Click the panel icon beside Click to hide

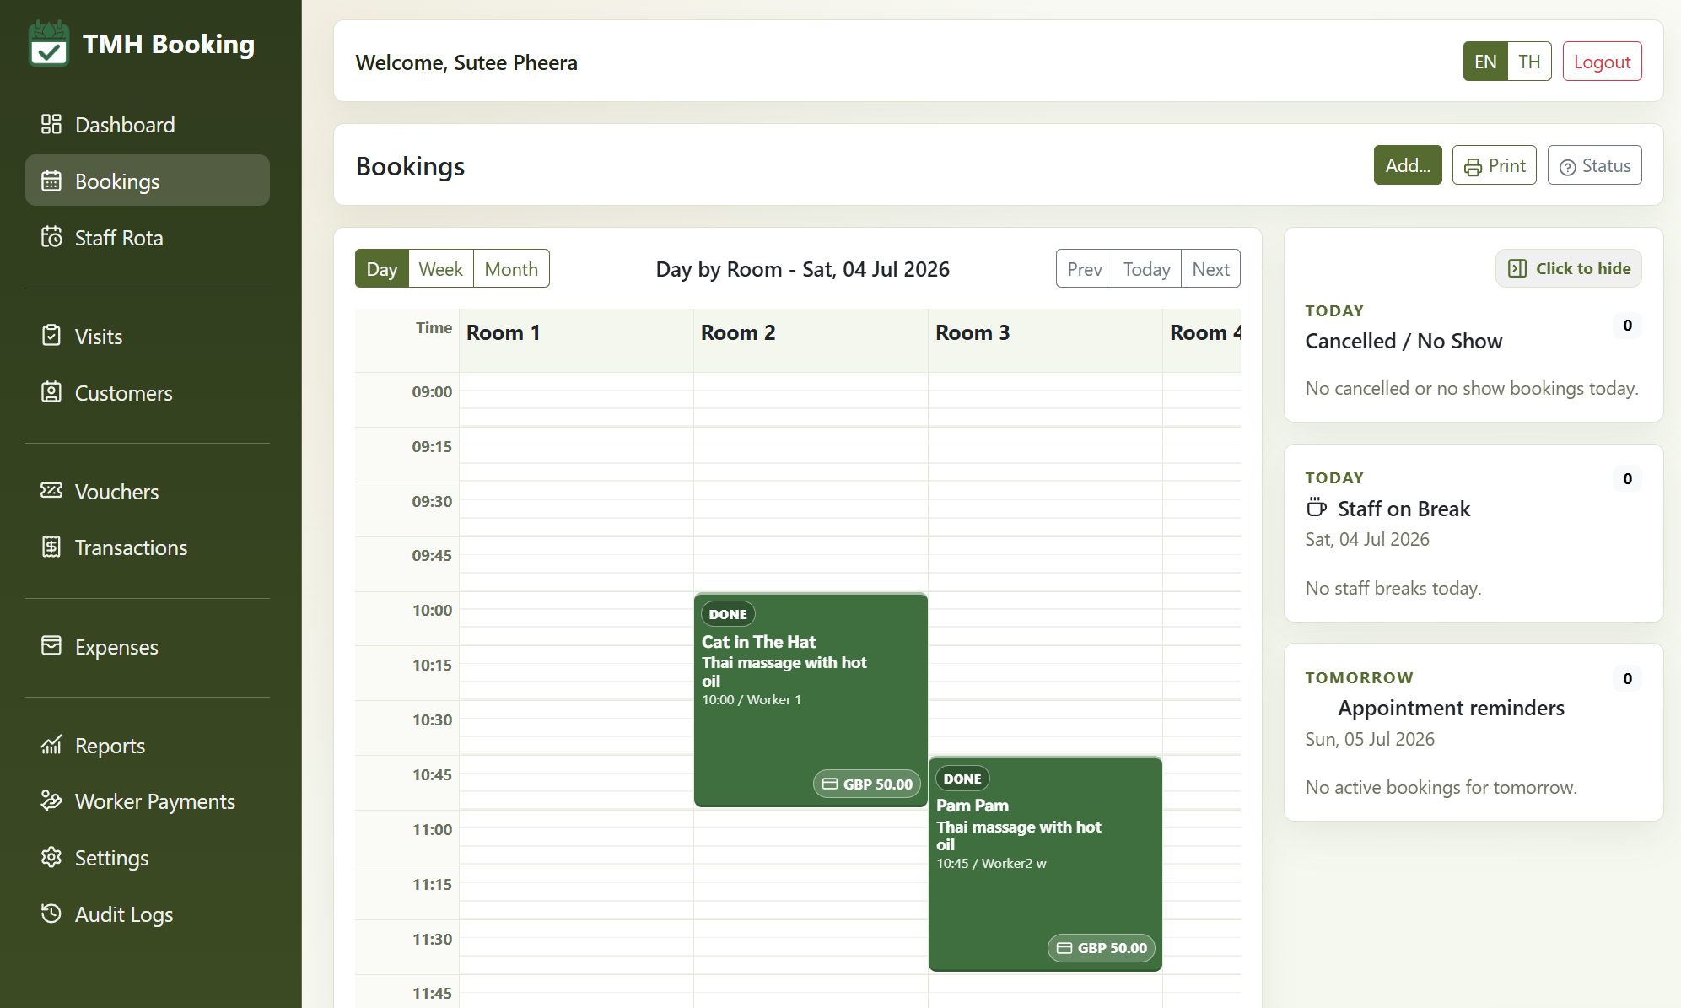point(1517,268)
